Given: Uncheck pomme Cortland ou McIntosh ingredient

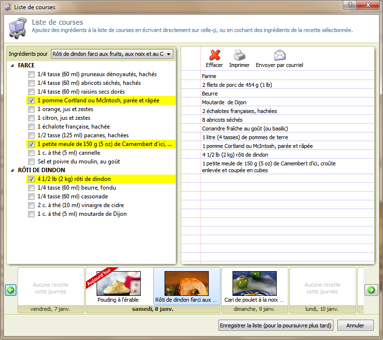Looking at the screenshot, I should point(31,100).
